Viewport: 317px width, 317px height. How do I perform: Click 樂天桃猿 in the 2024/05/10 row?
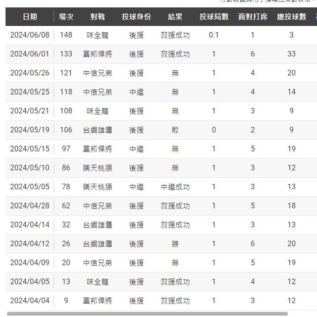point(98,168)
